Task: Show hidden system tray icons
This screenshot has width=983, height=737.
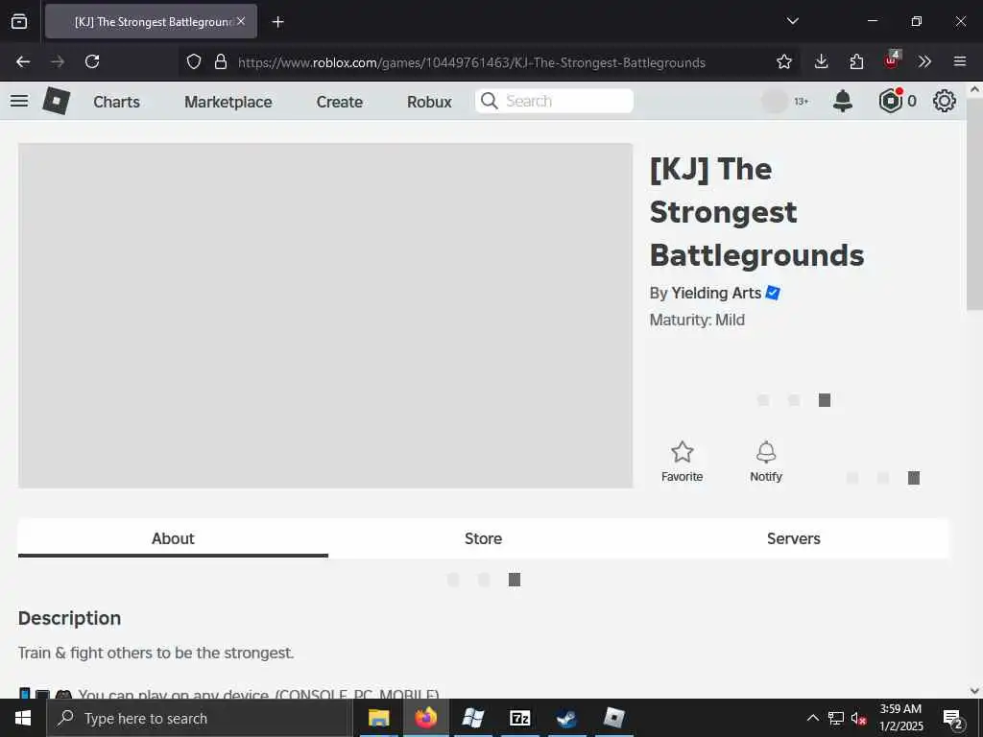Action: 812,718
